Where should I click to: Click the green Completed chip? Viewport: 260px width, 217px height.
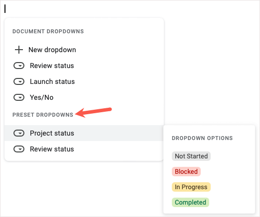190,202
